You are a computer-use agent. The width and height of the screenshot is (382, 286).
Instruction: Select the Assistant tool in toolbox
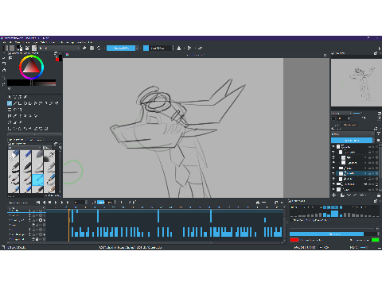coord(10,122)
